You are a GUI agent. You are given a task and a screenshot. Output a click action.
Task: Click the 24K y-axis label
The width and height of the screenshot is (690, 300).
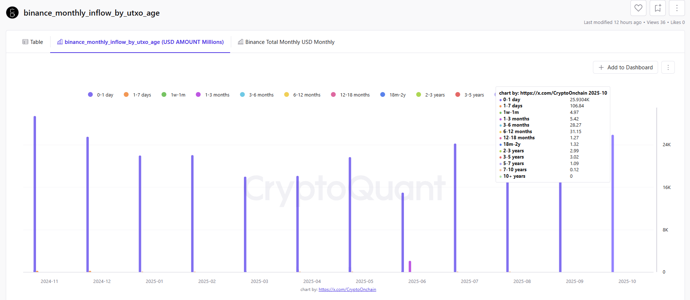(667, 145)
